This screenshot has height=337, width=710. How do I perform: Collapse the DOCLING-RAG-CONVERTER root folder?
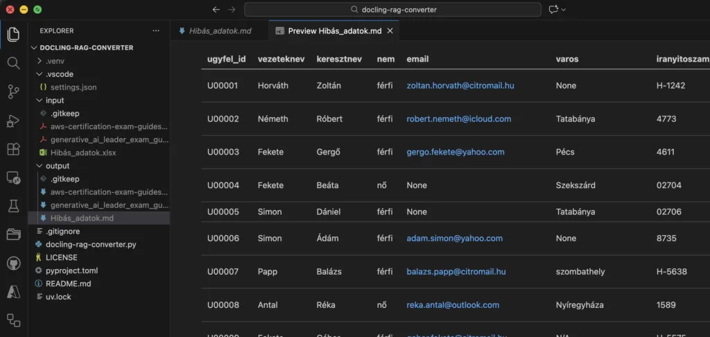pos(86,48)
